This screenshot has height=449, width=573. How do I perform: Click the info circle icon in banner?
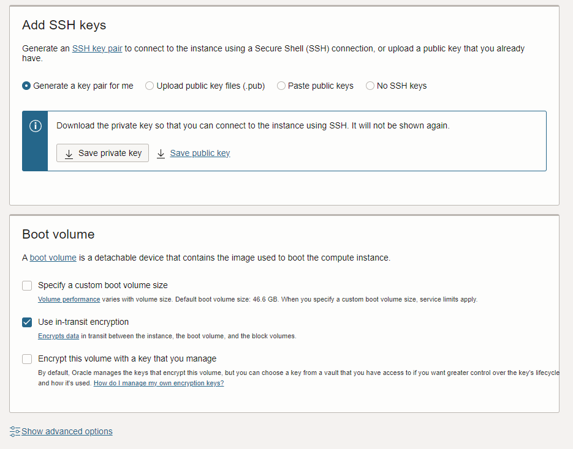36,126
